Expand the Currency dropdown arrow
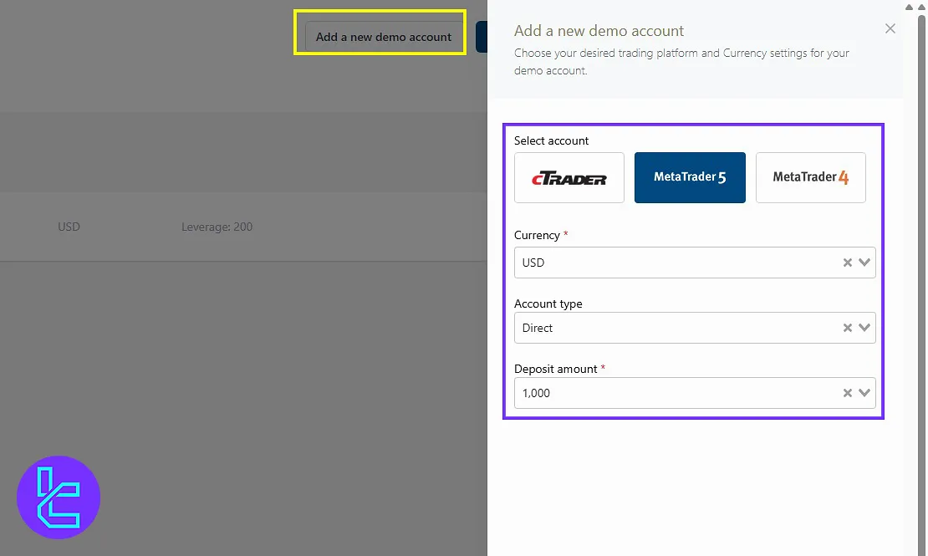This screenshot has height=556, width=928. point(864,263)
